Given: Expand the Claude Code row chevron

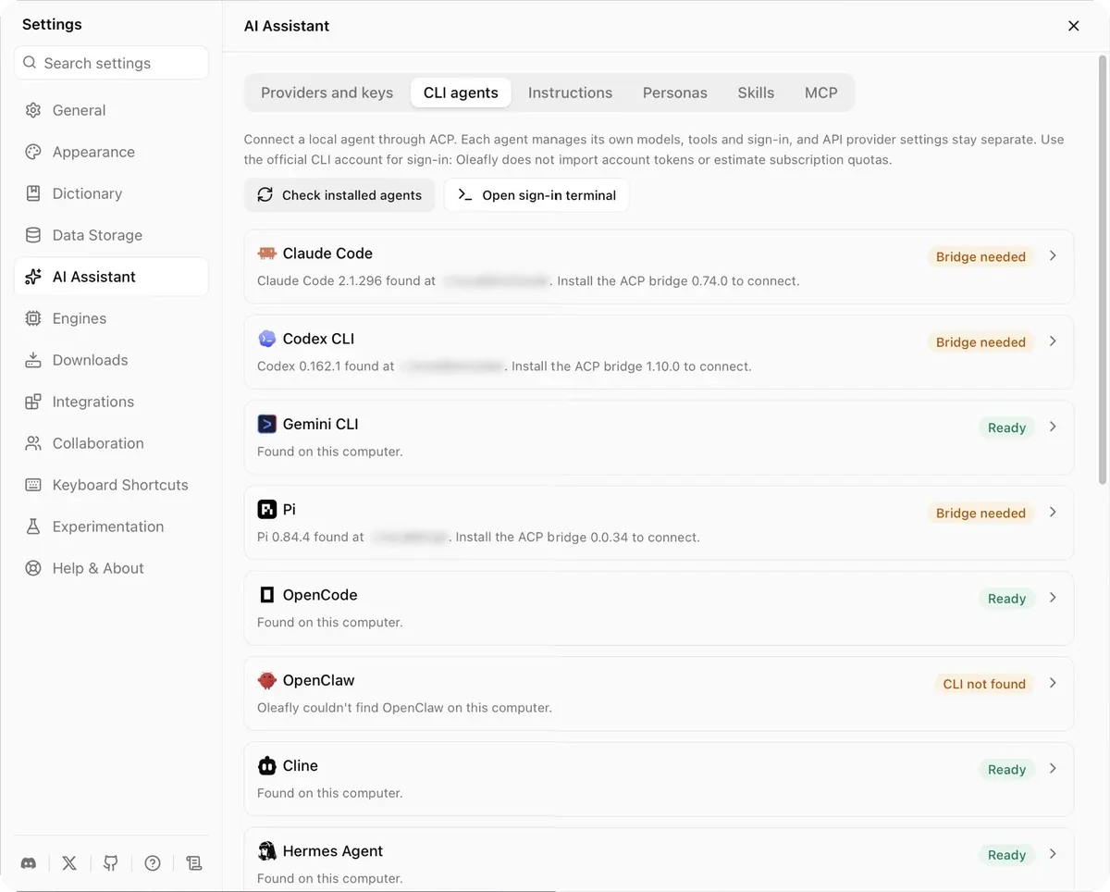Looking at the screenshot, I should 1053,255.
